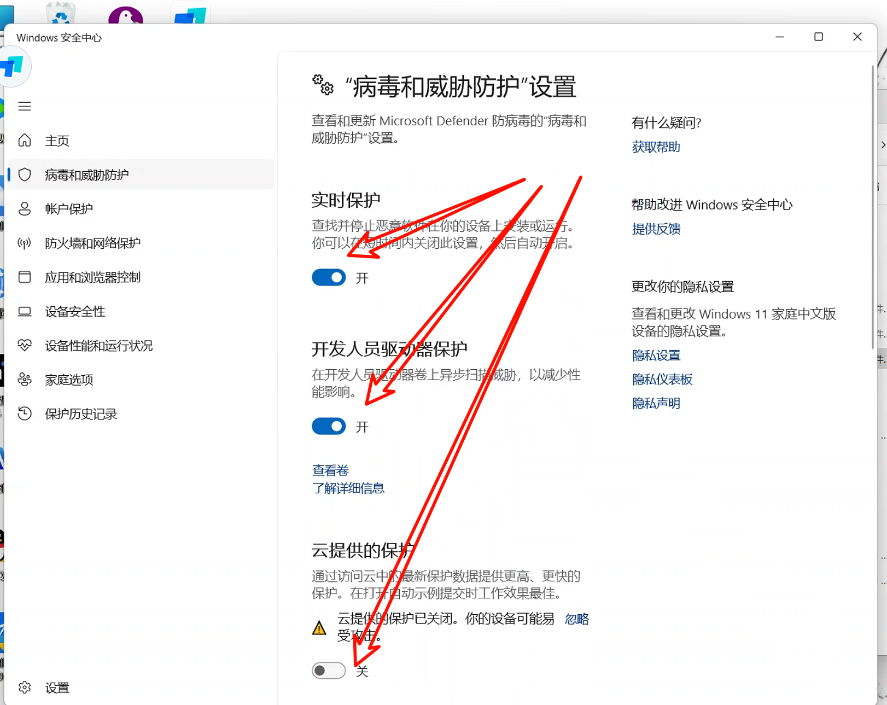Click the 查看卷 link

330,470
